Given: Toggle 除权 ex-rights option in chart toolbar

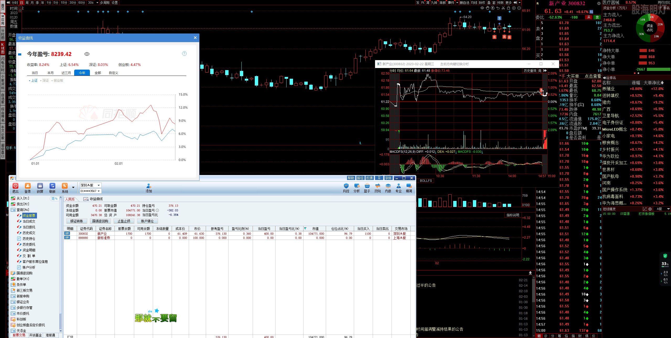Looking at the screenshot, I should pyautogui.click(x=482, y=3).
